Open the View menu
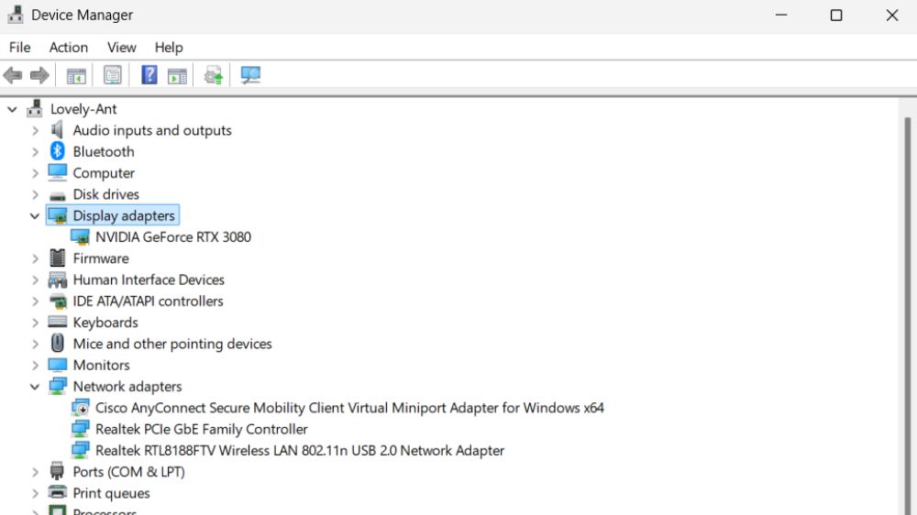This screenshot has width=917, height=515. tap(122, 48)
